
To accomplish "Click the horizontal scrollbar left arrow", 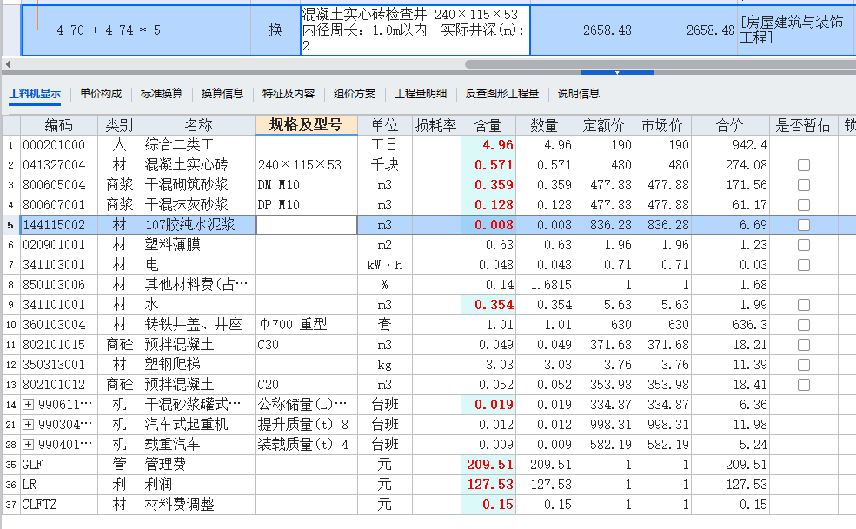I will coord(7,64).
